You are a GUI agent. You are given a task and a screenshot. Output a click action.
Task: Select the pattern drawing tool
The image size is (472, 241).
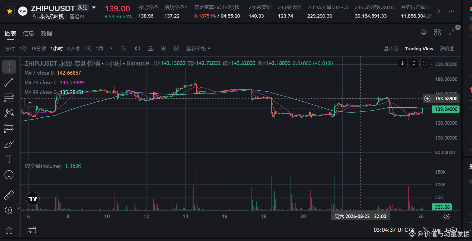9,113
